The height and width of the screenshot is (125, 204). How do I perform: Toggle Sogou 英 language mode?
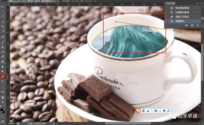[x=143, y=111]
